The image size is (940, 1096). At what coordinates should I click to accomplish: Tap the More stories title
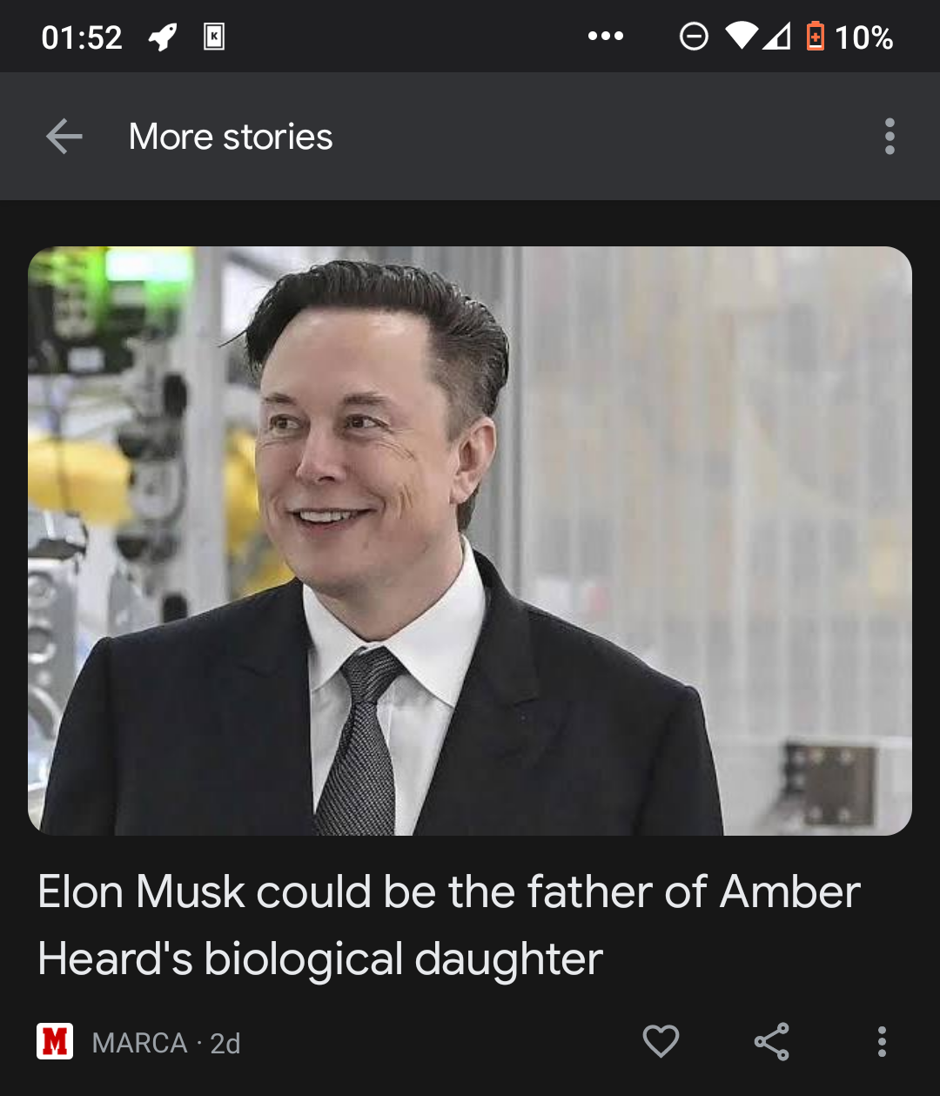click(231, 137)
